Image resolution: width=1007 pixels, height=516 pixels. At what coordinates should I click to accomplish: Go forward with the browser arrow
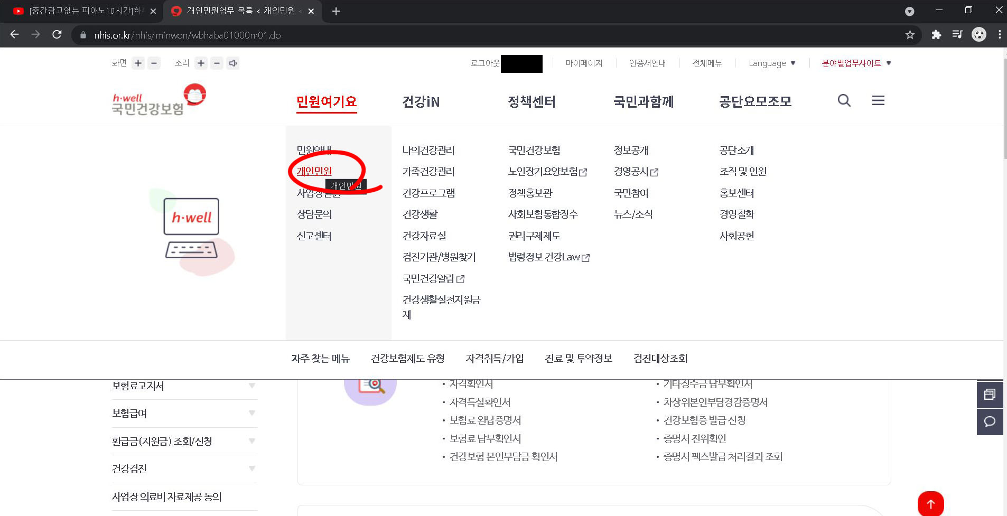pyautogui.click(x=35, y=35)
